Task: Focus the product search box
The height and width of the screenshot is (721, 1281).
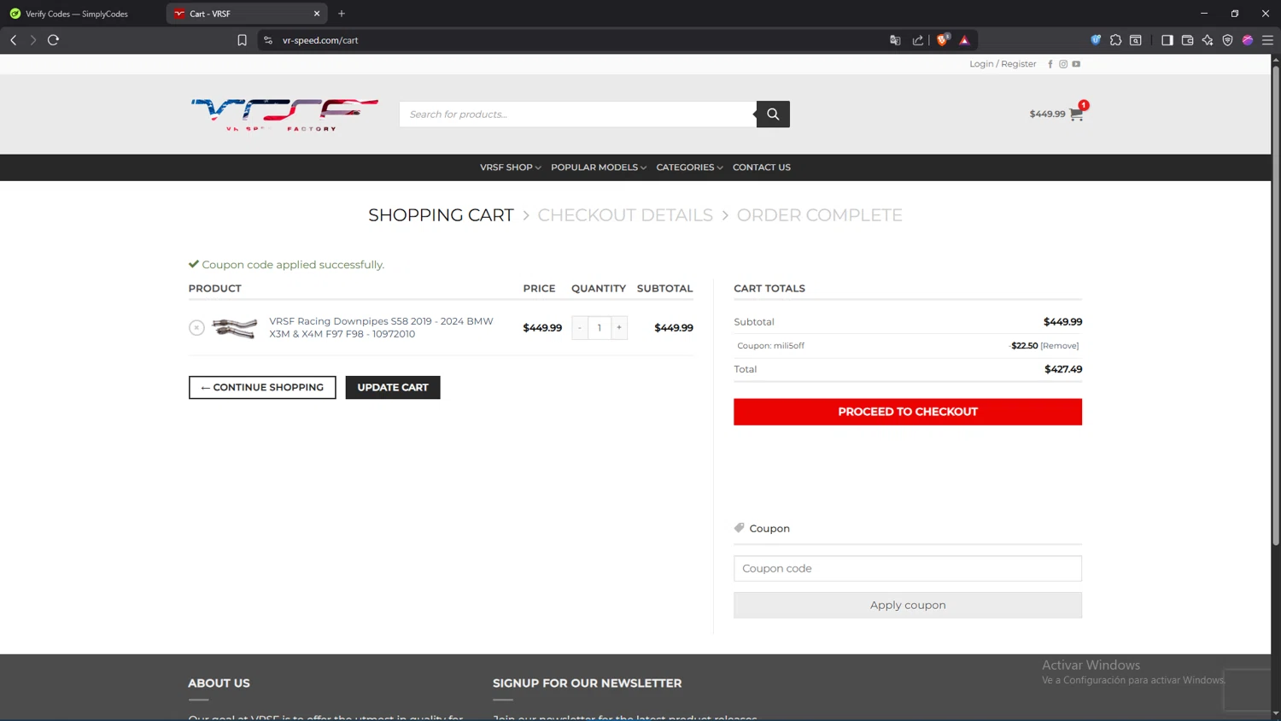Action: (577, 114)
